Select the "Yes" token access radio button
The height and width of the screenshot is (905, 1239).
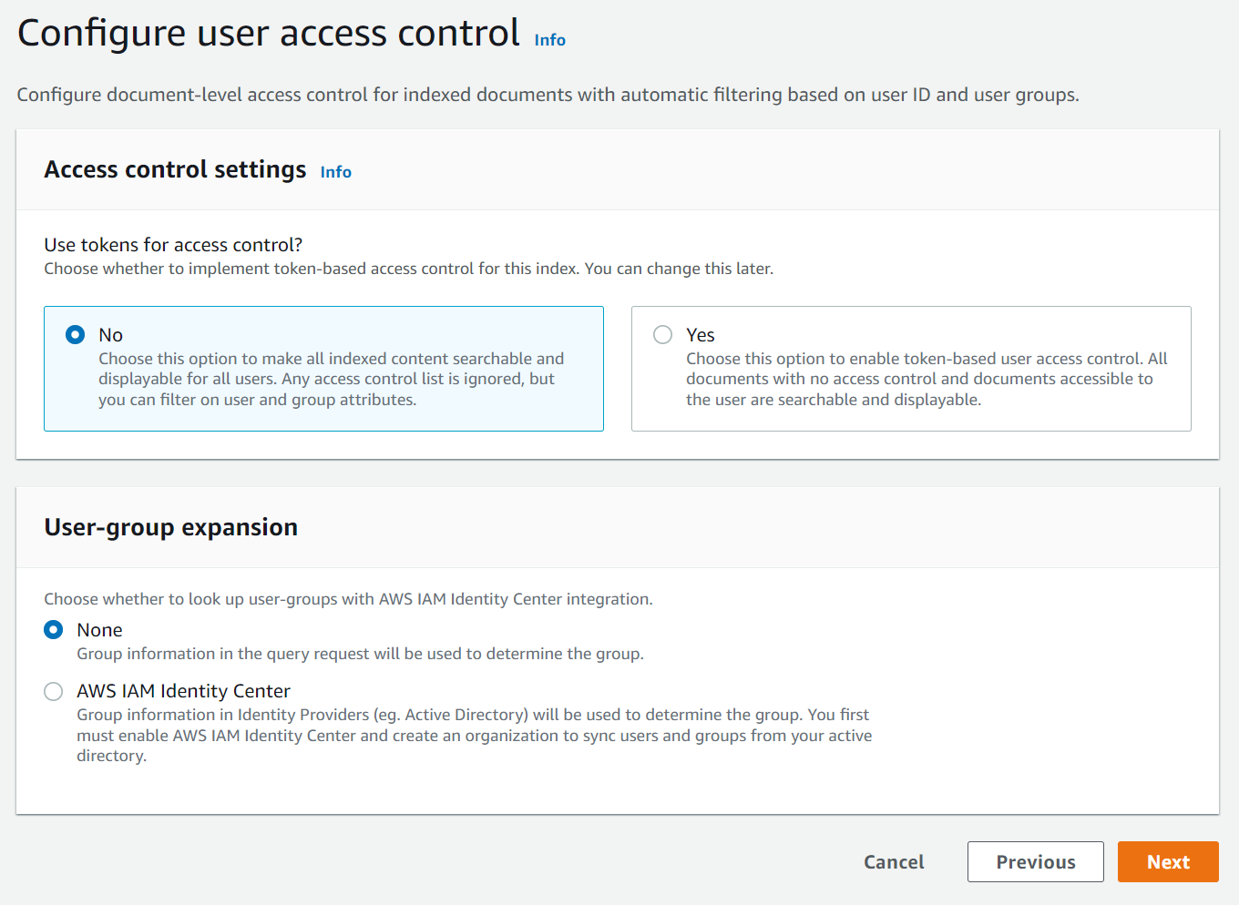(663, 335)
